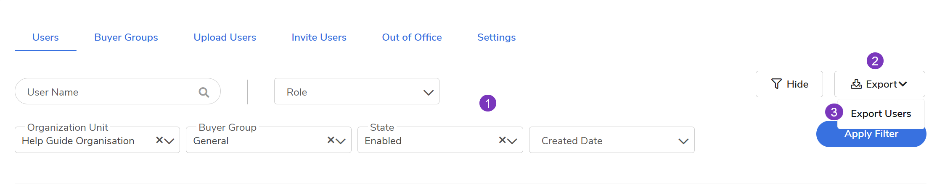
Task: Clear the Enabled State filter
Action: click(502, 140)
